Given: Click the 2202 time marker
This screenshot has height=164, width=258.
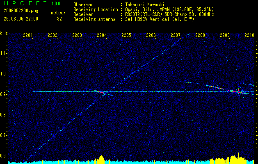Looking at the screenshot, I should click(53, 35).
